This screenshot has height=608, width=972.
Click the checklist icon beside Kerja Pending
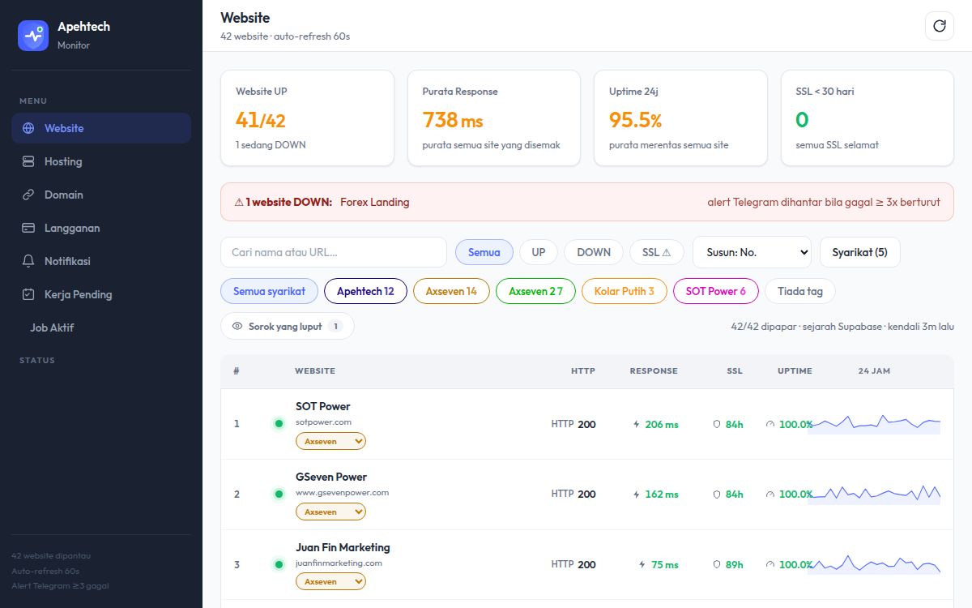28,294
